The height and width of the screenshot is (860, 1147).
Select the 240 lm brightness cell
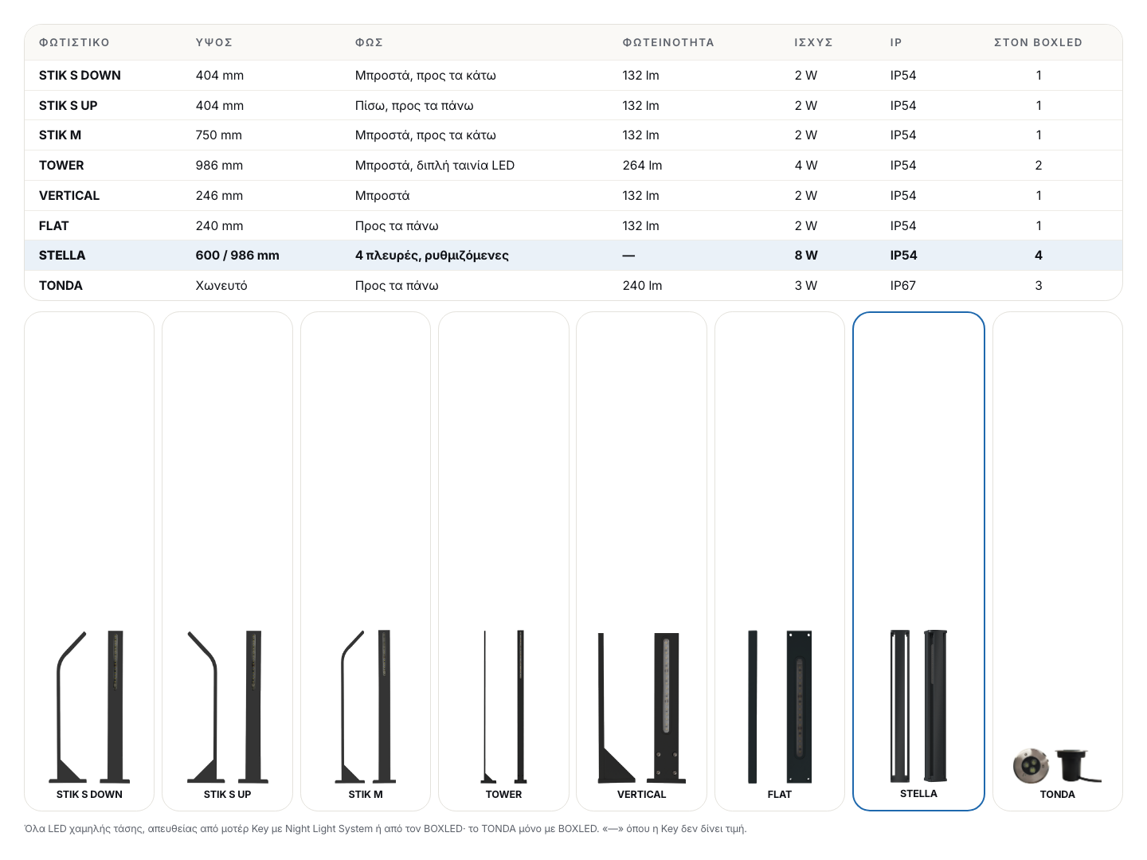point(642,286)
